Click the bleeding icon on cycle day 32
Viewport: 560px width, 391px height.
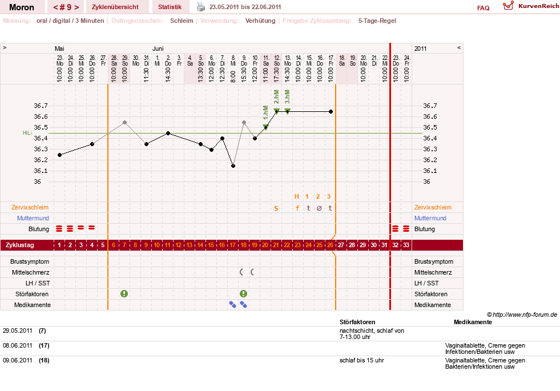tap(396, 228)
